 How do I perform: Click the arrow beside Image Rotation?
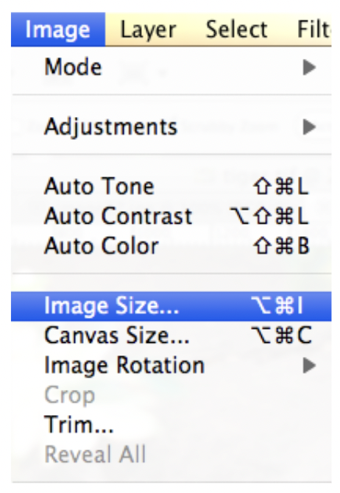[309, 366]
